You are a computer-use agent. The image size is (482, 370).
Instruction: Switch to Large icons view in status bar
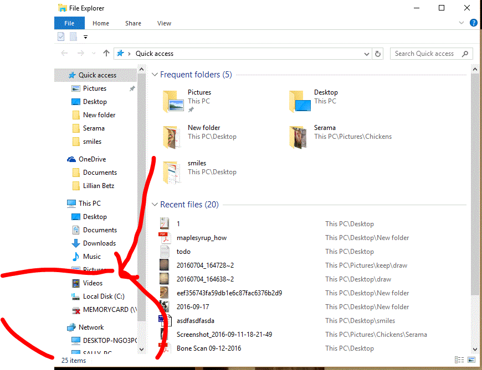point(471,359)
